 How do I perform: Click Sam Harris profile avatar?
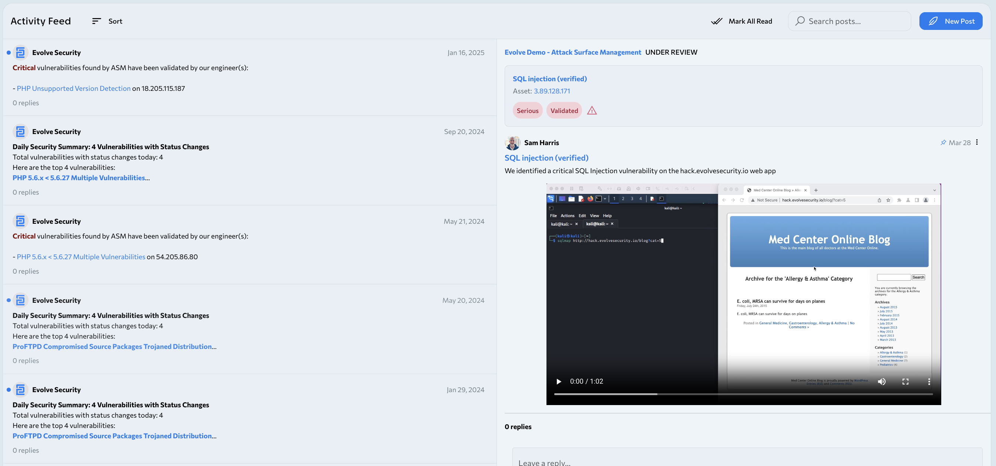pos(512,143)
